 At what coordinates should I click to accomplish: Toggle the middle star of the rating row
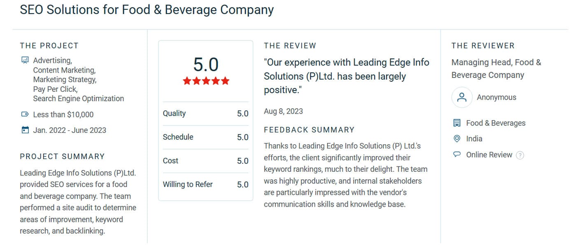205,81
